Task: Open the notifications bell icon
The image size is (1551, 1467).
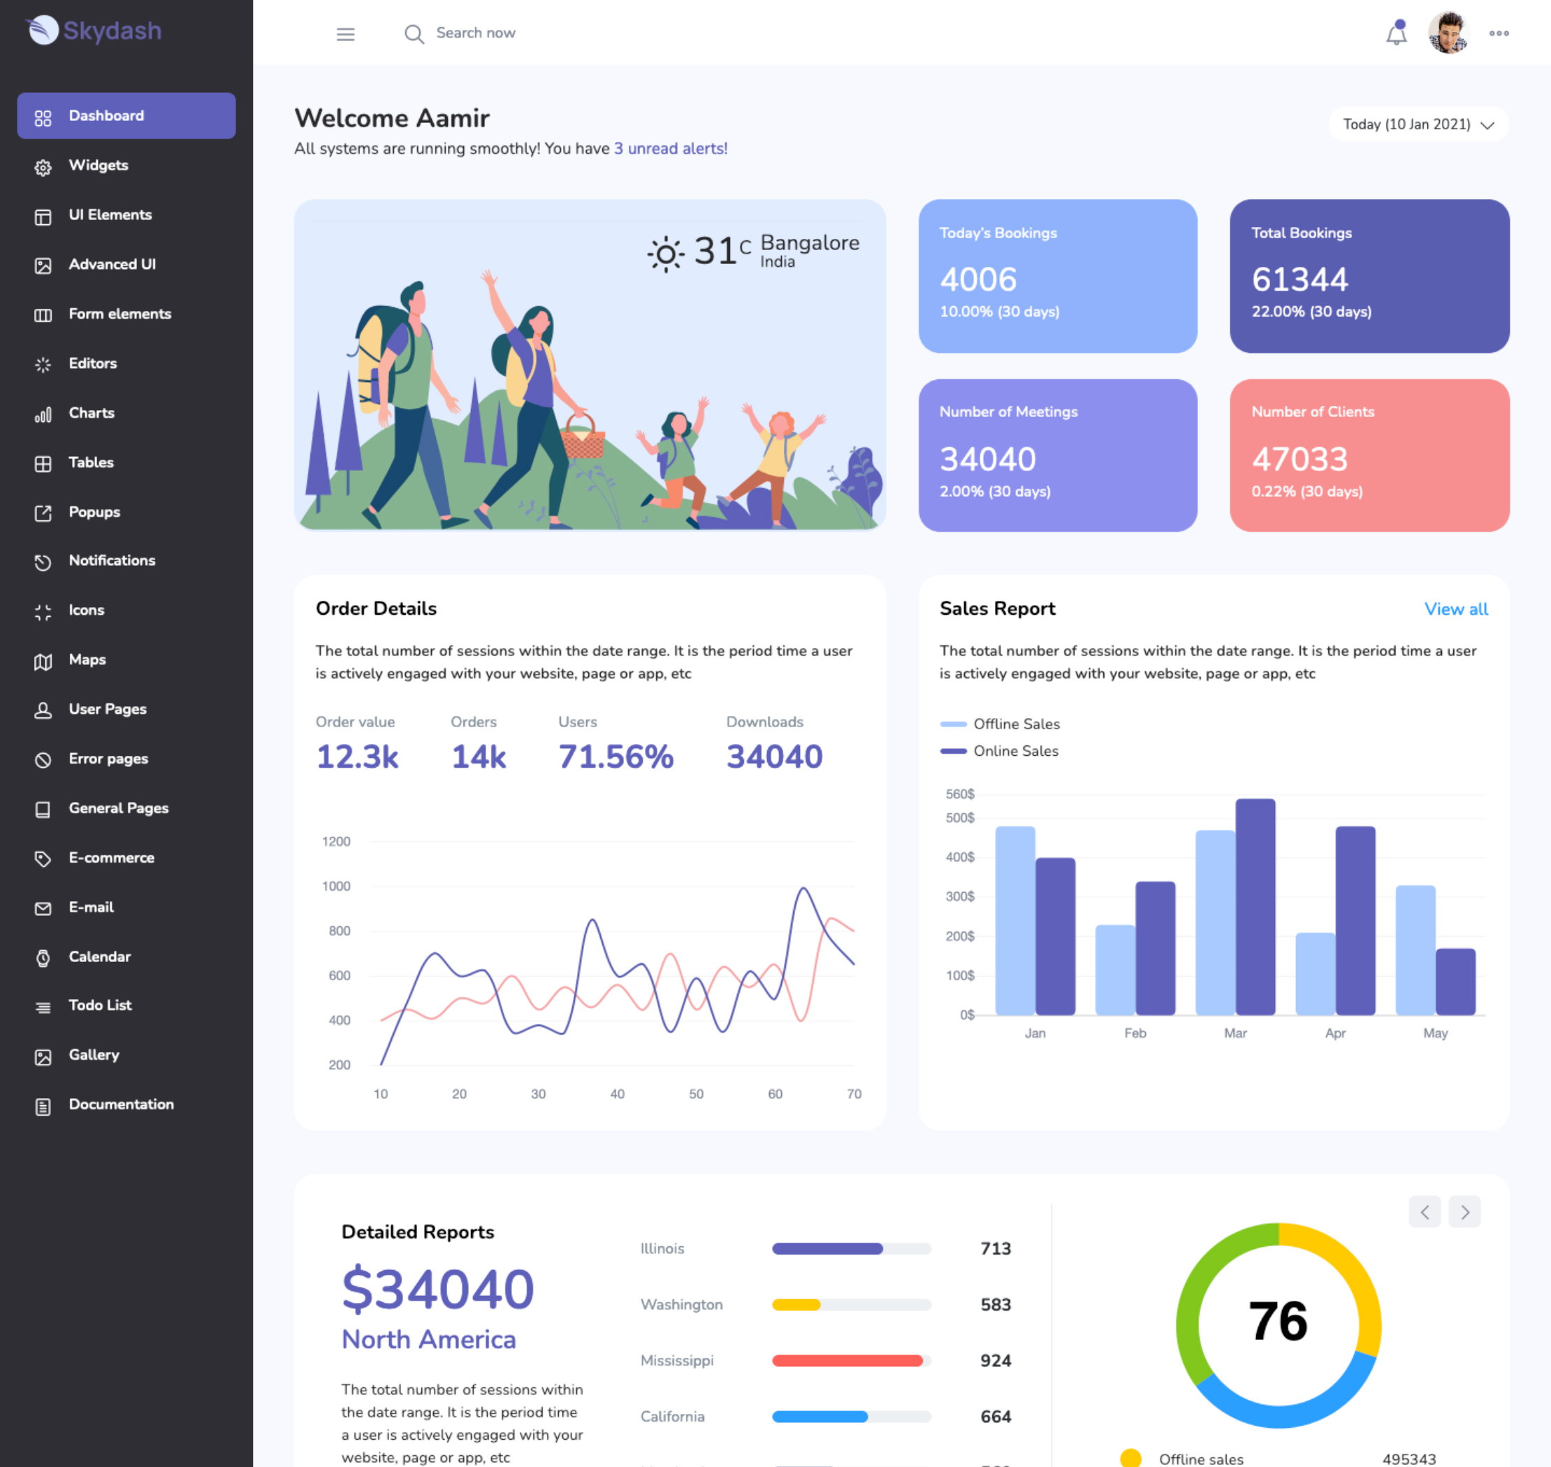Action: pyautogui.click(x=1395, y=34)
